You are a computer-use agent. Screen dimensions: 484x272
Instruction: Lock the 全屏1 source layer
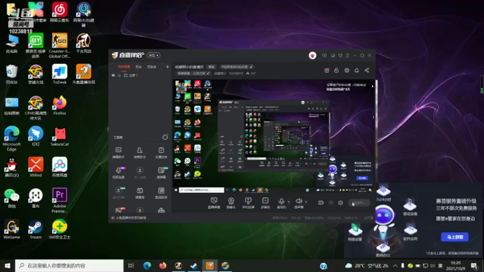pos(119,75)
